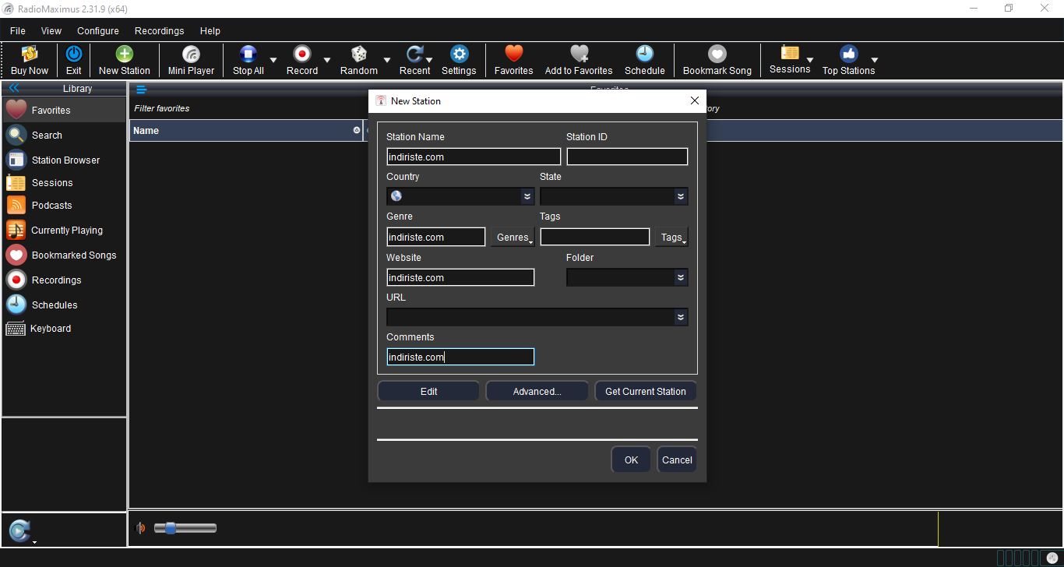Click the Random dice icon
This screenshot has height=567, width=1064.
[x=359, y=54]
